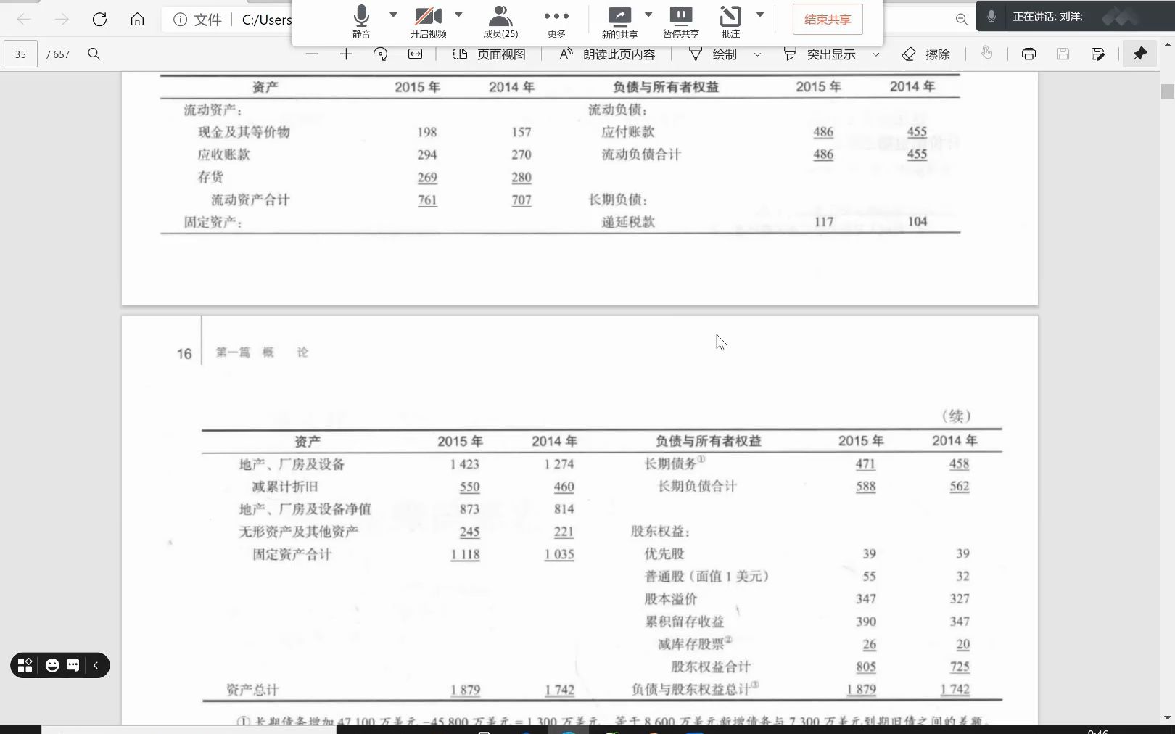Print the PDF document

coord(1028,54)
